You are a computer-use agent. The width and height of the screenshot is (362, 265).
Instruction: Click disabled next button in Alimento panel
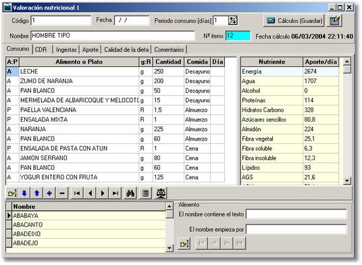[x=227, y=243]
